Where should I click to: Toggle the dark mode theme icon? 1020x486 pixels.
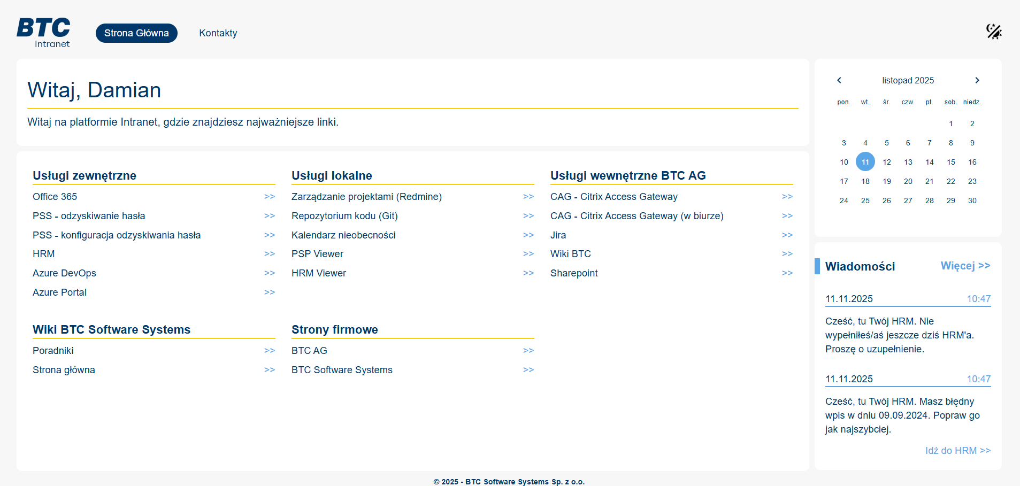(x=994, y=32)
